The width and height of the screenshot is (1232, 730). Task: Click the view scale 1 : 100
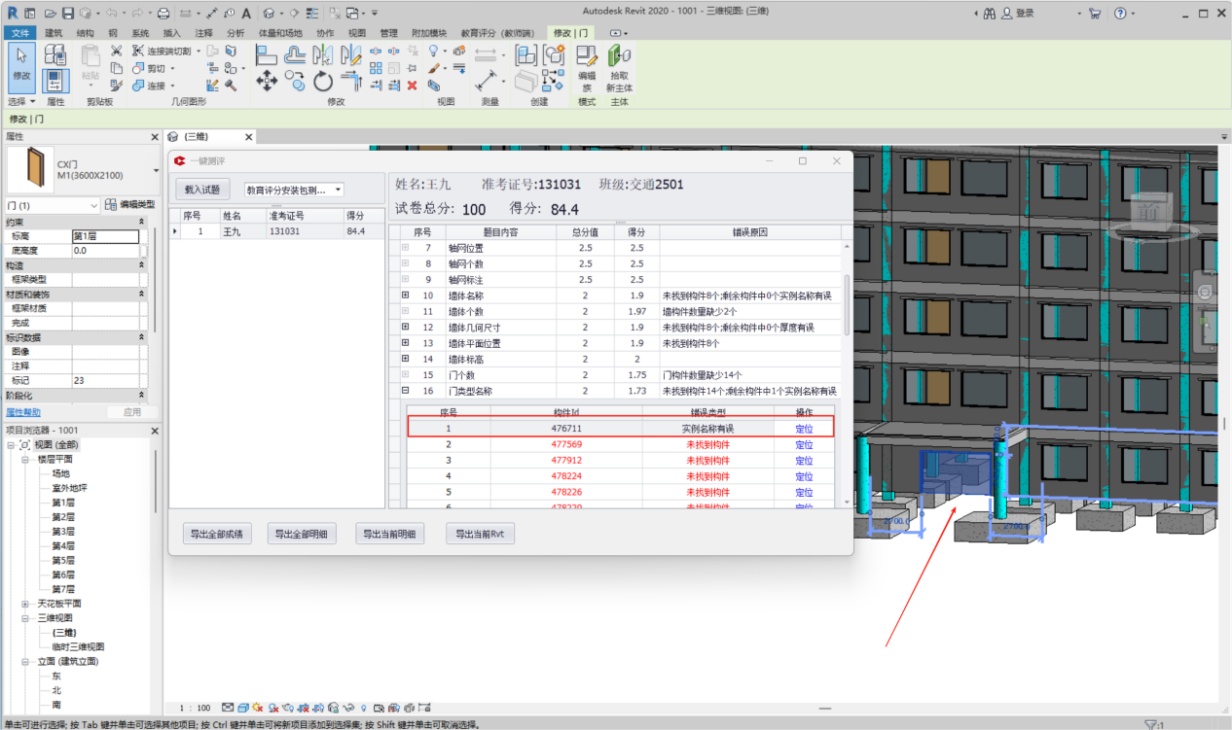coord(195,708)
